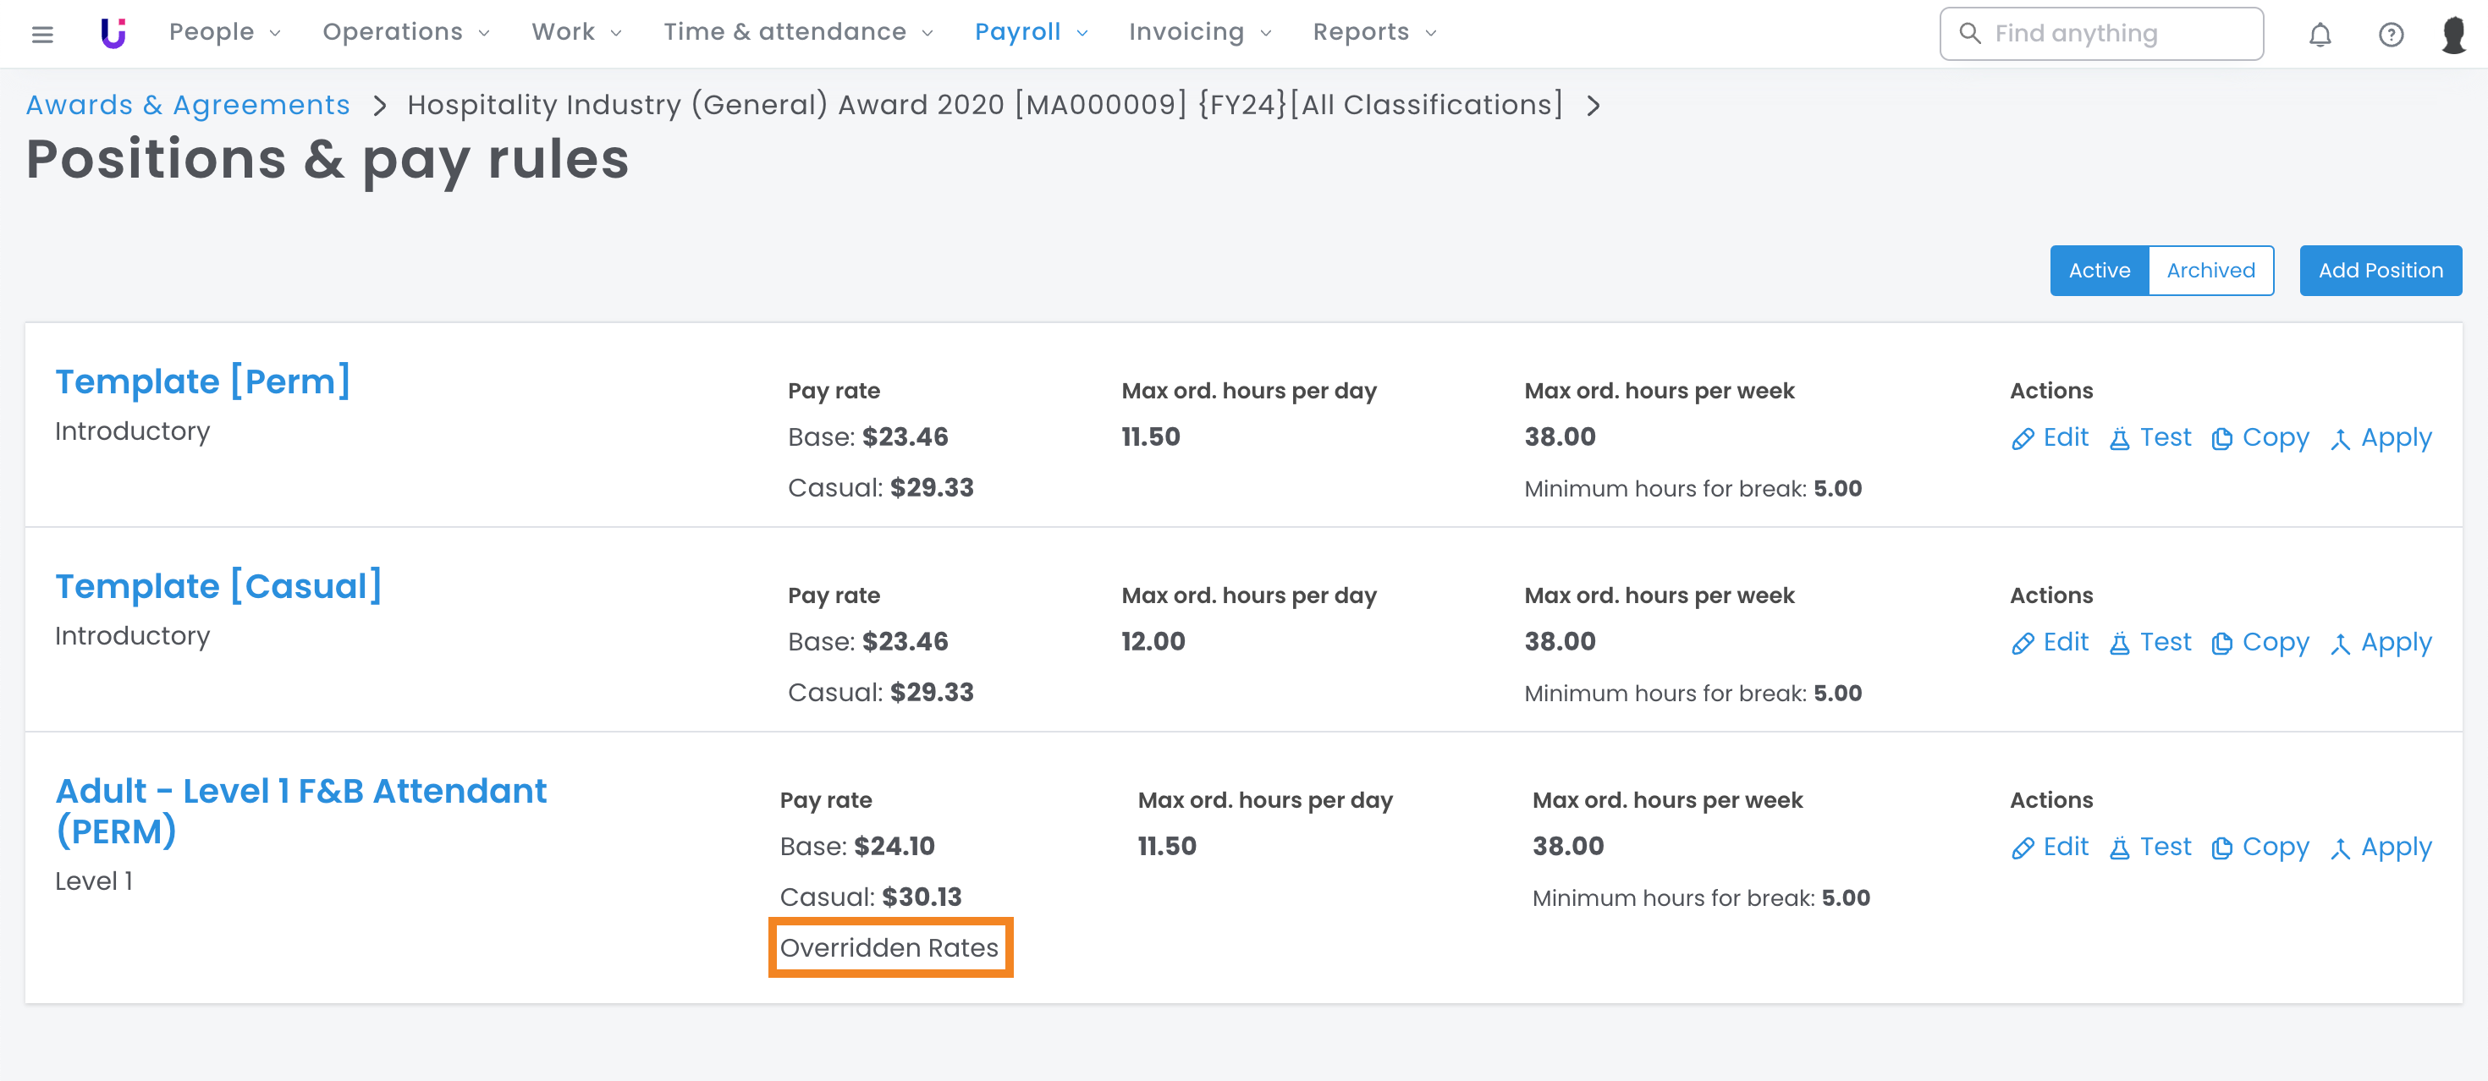Expand the People menu dropdown
The height and width of the screenshot is (1081, 2488).
224,33
